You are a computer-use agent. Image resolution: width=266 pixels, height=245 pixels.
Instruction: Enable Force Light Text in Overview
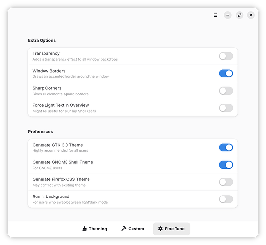tap(226, 108)
